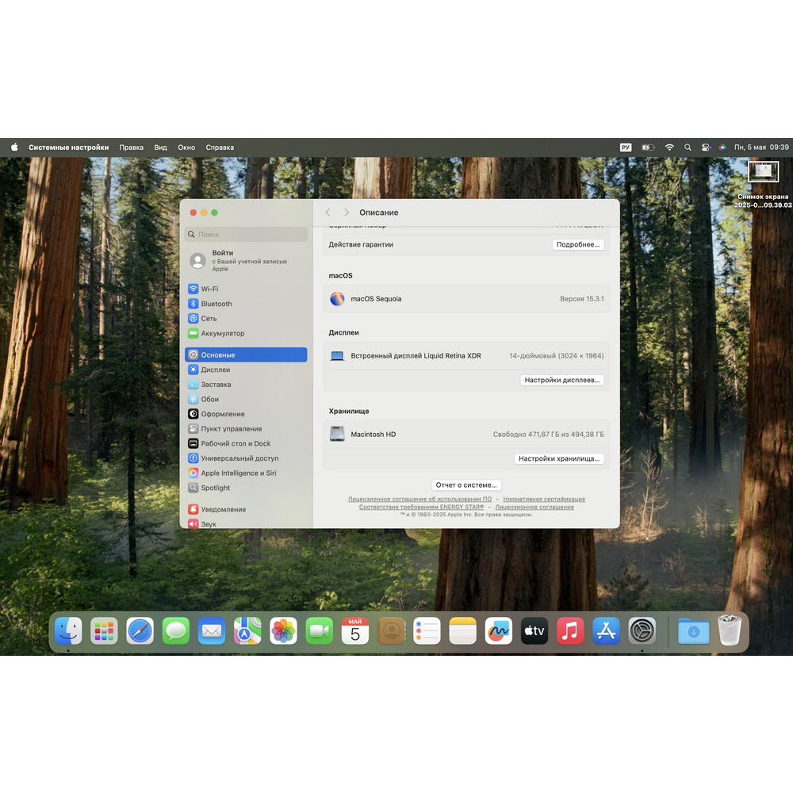The height and width of the screenshot is (793, 793).
Task: Click battery status in menu bar
Action: (648, 147)
